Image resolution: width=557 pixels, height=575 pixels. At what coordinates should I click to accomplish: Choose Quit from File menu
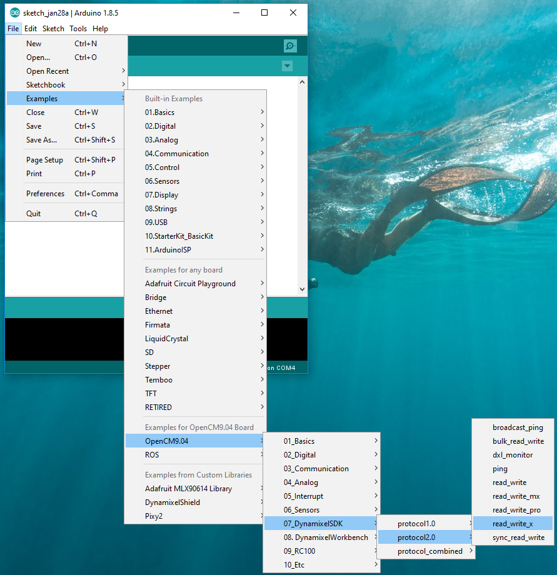(34, 214)
